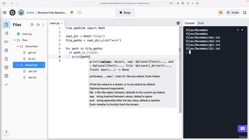Select the Files icon in the left sidebar
This screenshot has width=249, height=140.
click(x=6, y=24)
